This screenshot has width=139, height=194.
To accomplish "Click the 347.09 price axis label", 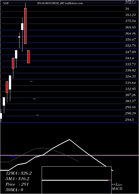I will (130, 52).
